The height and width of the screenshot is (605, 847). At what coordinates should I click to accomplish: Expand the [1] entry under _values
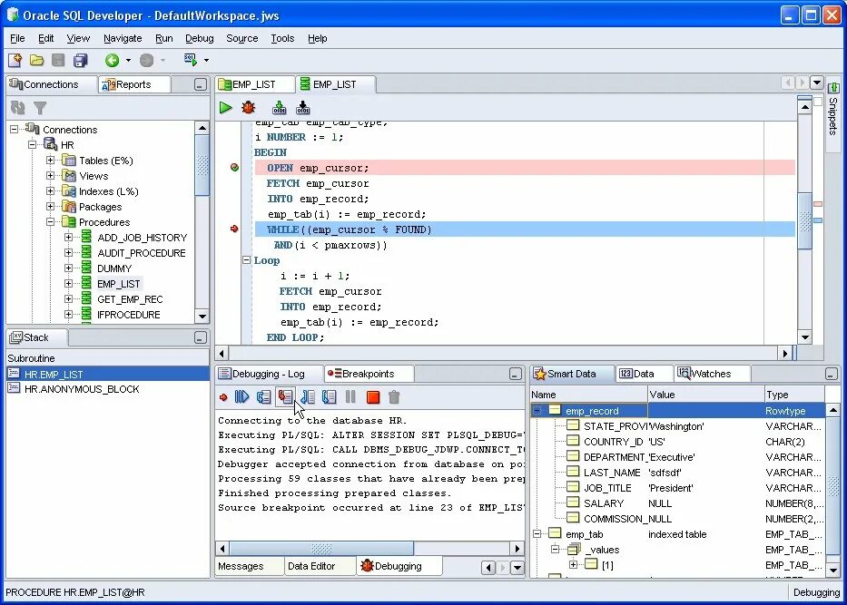[573, 564]
